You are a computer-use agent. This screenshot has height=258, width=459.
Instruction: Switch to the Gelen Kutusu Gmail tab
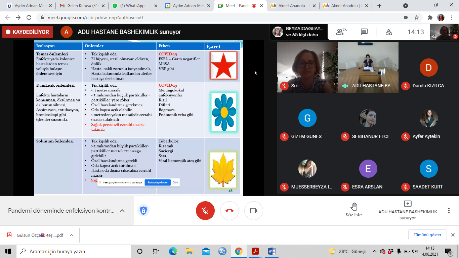click(82, 6)
